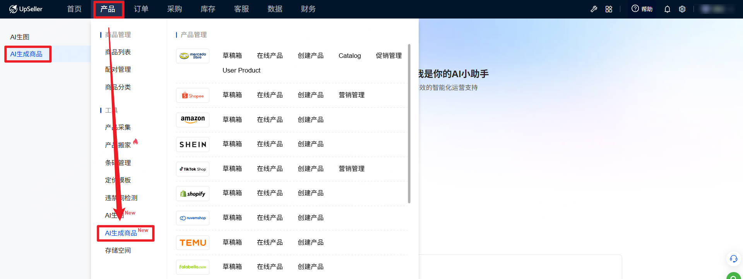Image resolution: width=743 pixels, height=279 pixels.
Task: Open 违禁词检测 tool
Action: (x=121, y=198)
